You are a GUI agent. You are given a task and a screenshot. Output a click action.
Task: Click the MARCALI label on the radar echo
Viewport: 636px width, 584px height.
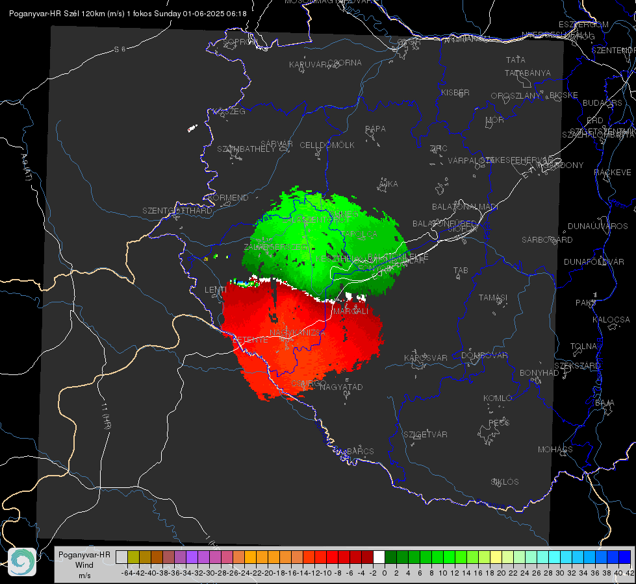(350, 311)
